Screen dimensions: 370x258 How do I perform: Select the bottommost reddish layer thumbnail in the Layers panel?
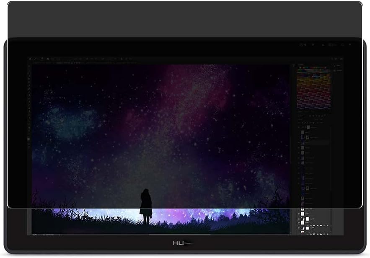coord(303,233)
